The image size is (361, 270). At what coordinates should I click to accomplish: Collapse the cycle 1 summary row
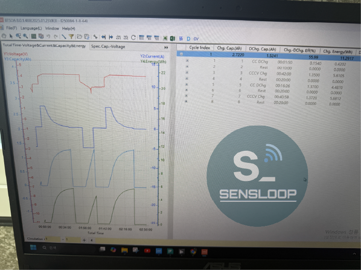[x=181, y=54]
